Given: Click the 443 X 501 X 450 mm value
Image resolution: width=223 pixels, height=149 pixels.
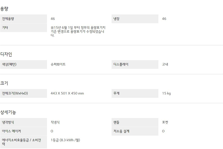Looking at the screenshot, I should pyautogui.click(x=67, y=93).
